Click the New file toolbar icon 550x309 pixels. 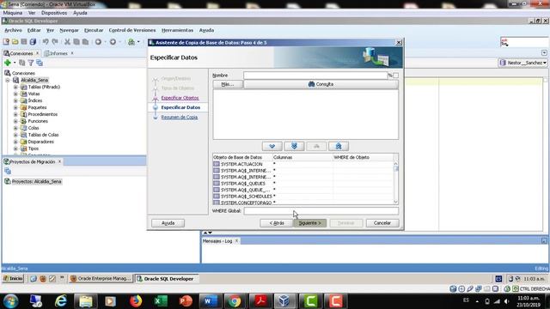(x=6, y=42)
